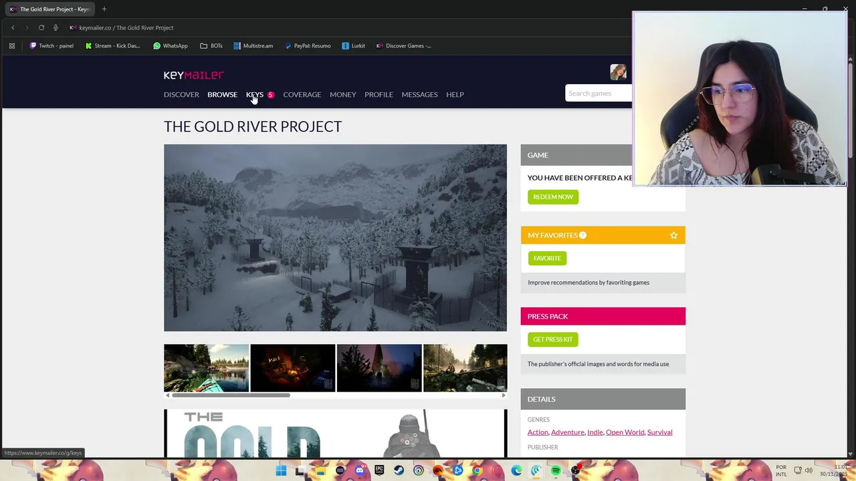Open the Money menu item
Screen dimensions: 856x481
(x=342, y=94)
